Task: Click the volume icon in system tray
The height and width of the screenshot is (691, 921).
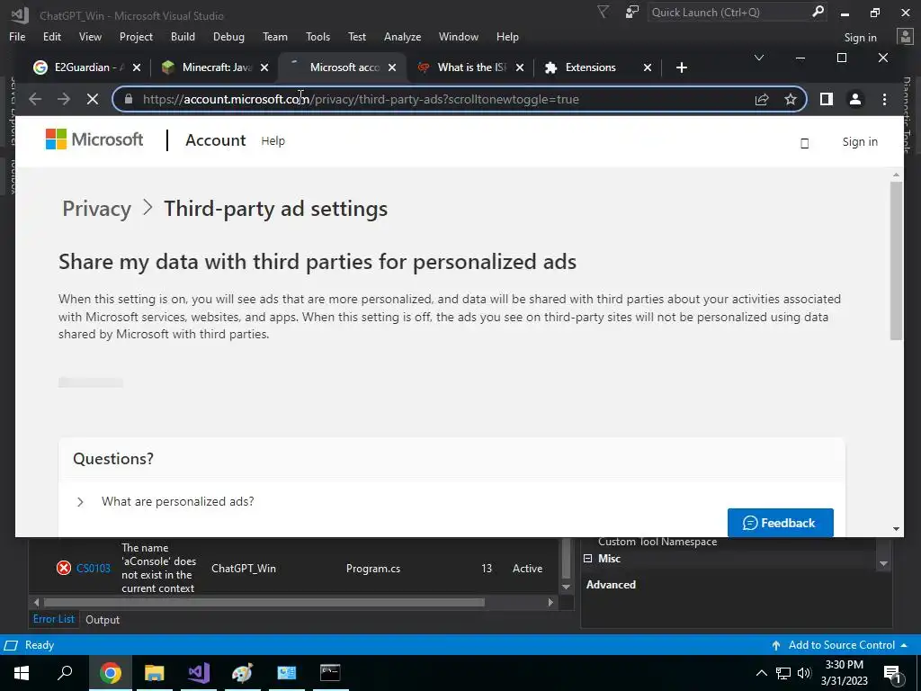Action: tap(804, 673)
